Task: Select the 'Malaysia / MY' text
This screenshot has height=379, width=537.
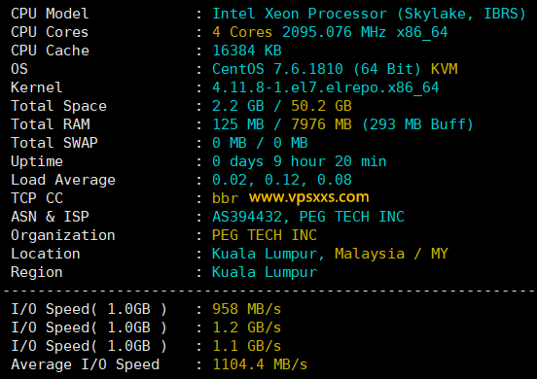Action: (x=391, y=255)
